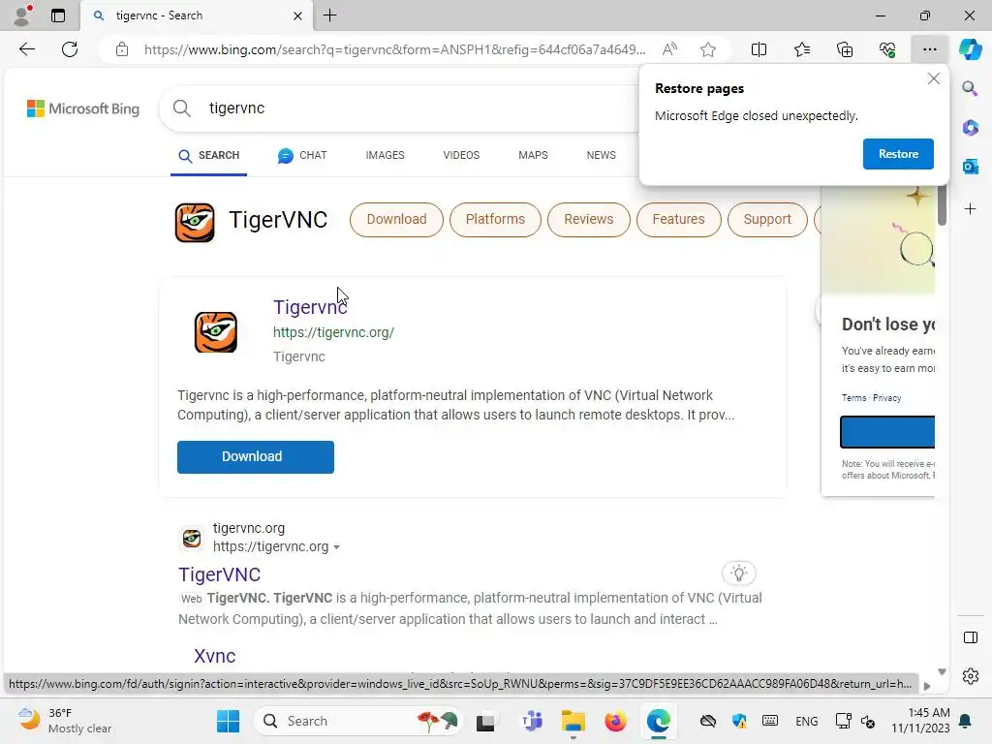992x744 pixels.
Task: Open the Xvnc sublink
Action: tap(214, 656)
